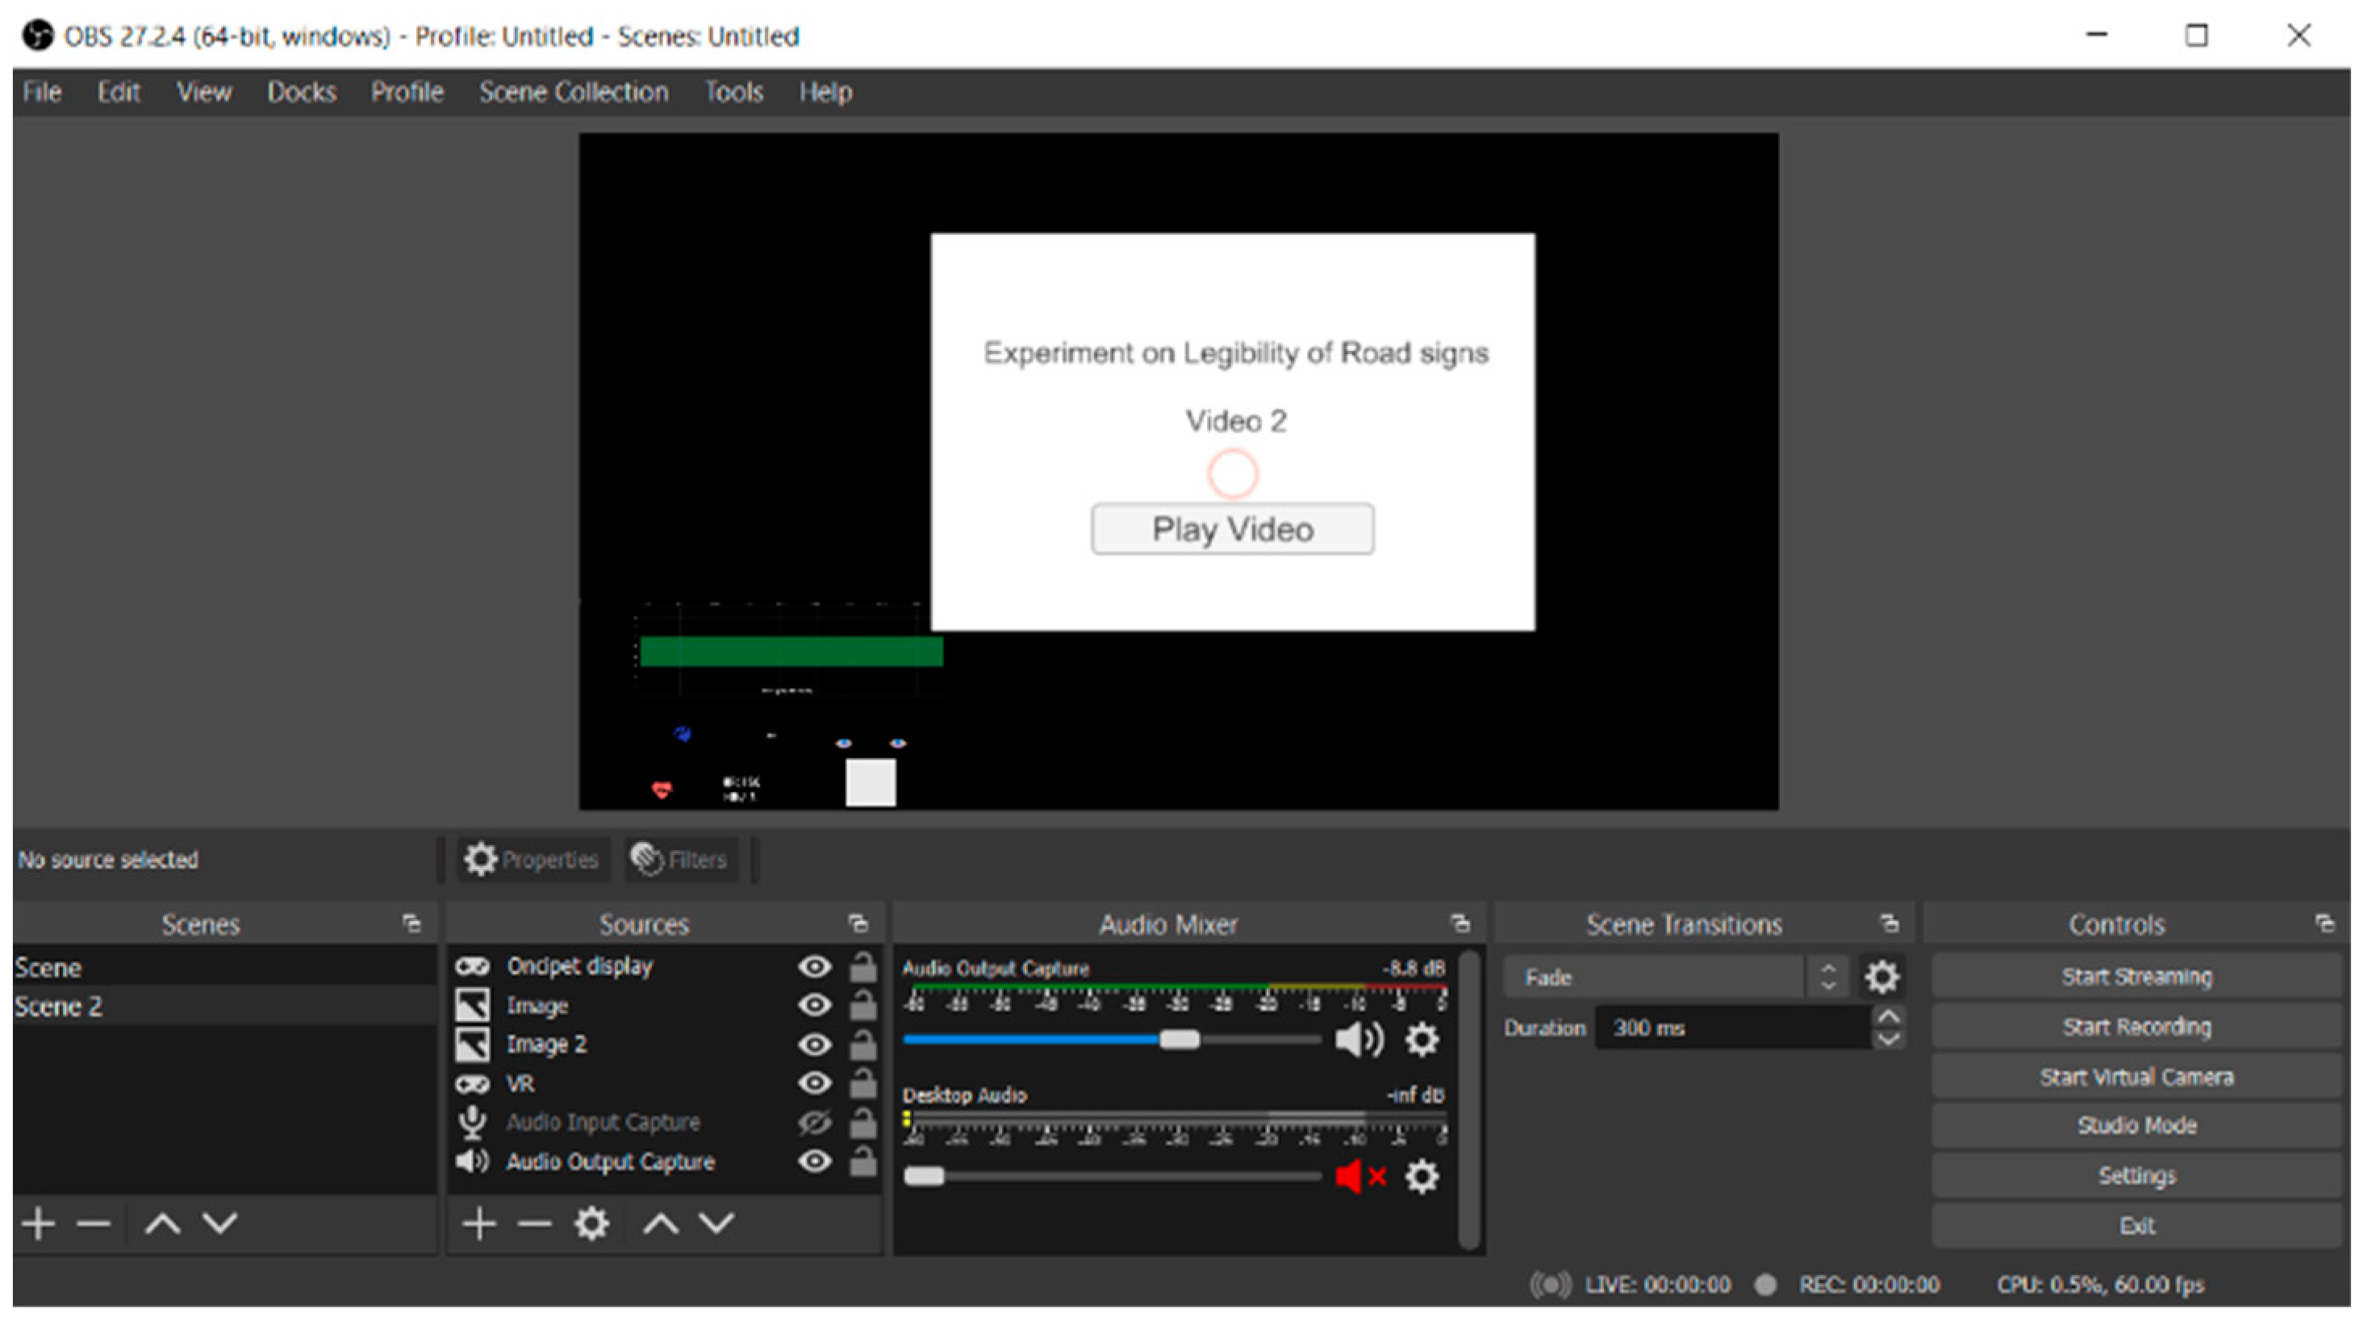Move source down with down arrow

point(716,1223)
